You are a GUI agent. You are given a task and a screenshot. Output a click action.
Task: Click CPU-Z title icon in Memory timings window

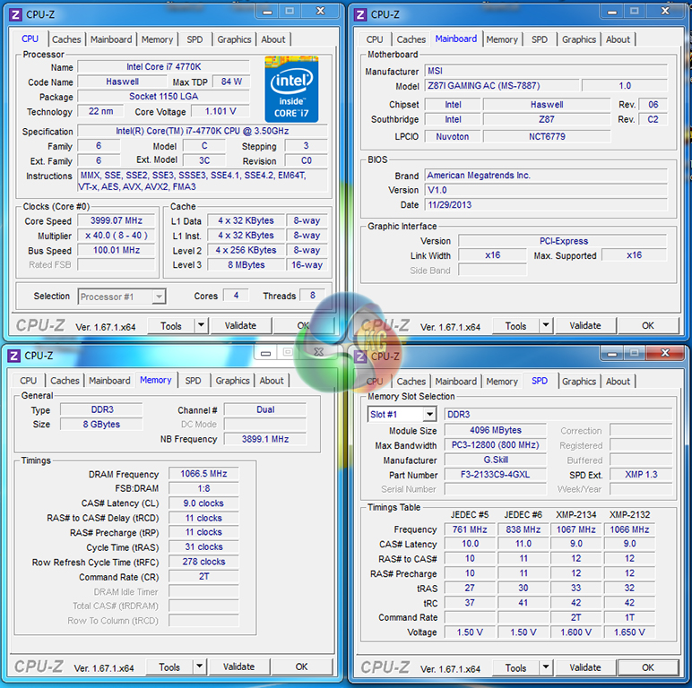pos(14,356)
